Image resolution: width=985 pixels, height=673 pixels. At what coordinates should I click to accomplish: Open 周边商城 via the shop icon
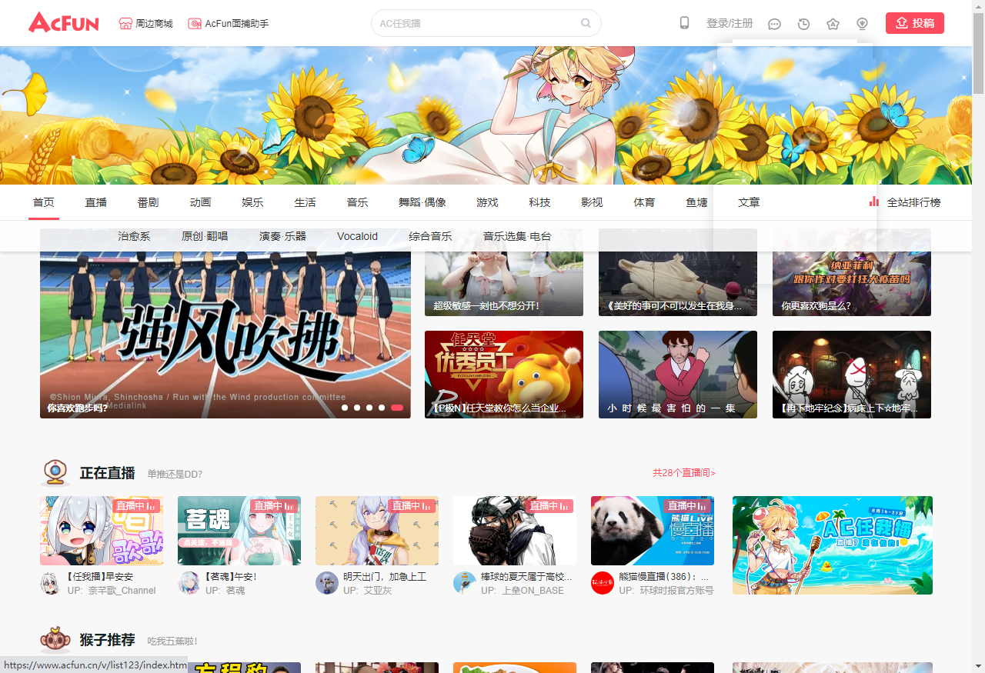tap(123, 23)
